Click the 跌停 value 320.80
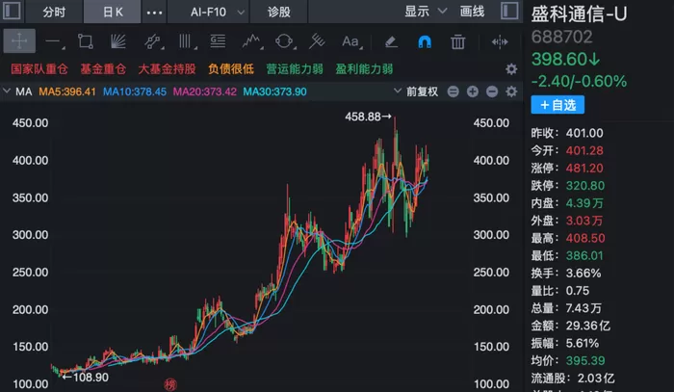Image resolution: width=674 pixels, height=392 pixels. (x=585, y=186)
